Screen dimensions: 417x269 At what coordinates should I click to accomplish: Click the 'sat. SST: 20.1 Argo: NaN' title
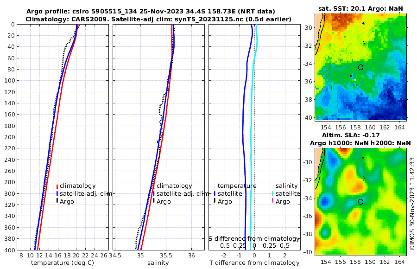tap(360, 8)
